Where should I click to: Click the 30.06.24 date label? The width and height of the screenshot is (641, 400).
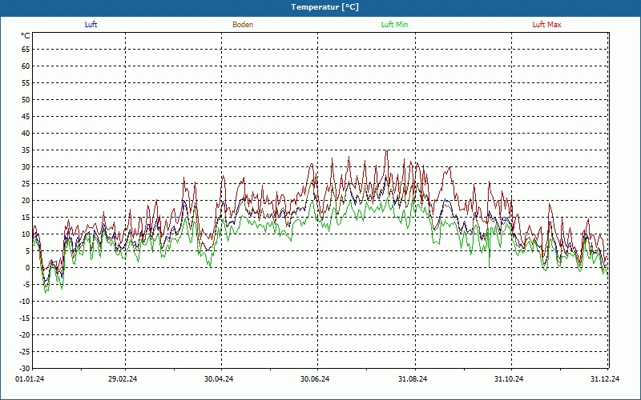[x=315, y=379]
